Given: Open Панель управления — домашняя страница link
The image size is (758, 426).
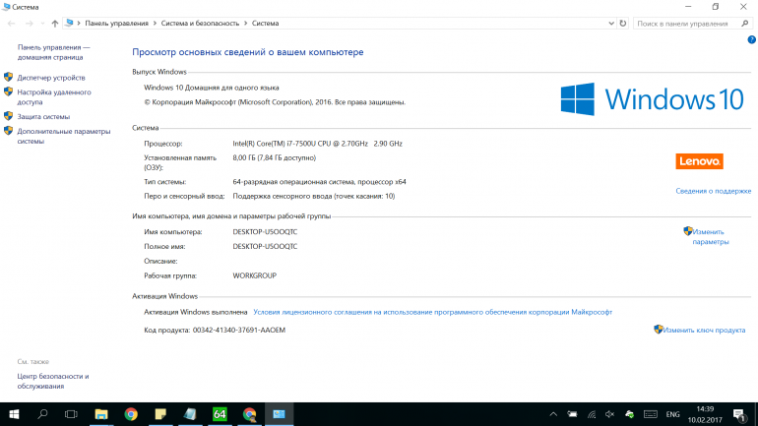Looking at the screenshot, I should point(54,52).
